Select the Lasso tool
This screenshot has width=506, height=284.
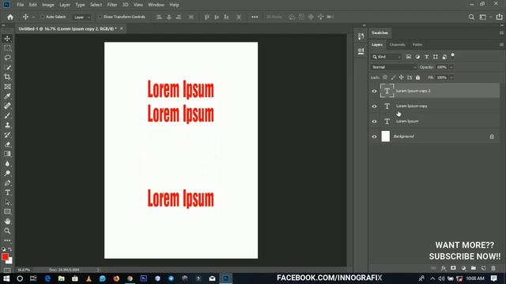[7, 58]
